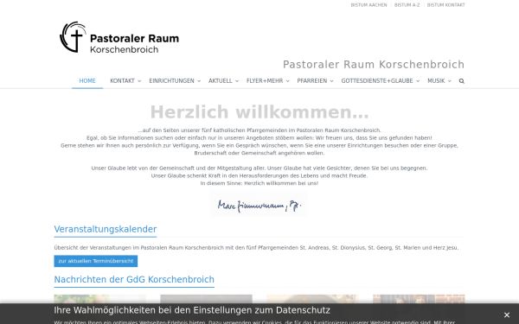Open the KONTAKT menu item
This screenshot has width=519, height=324.
[122, 81]
